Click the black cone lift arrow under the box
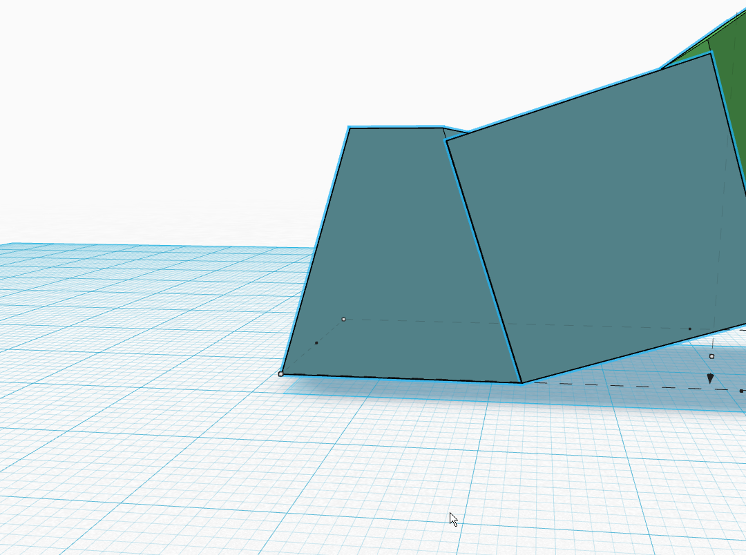Viewport: 746px width, 555px height. point(710,378)
